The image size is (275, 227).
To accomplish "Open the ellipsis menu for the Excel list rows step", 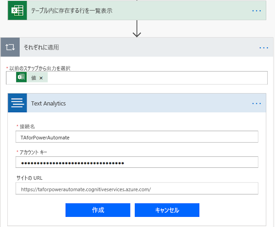I will tap(256, 11).
